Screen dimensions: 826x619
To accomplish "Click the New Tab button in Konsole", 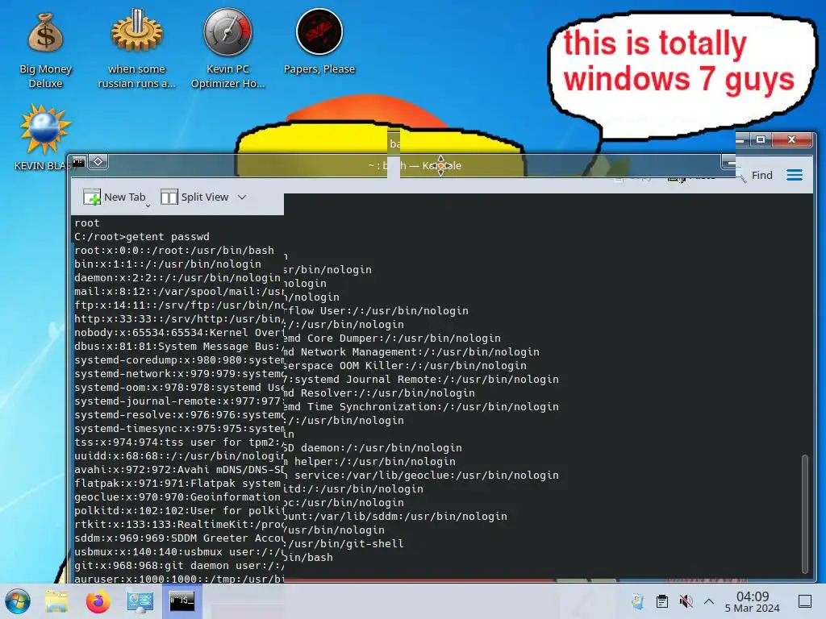I will (115, 197).
